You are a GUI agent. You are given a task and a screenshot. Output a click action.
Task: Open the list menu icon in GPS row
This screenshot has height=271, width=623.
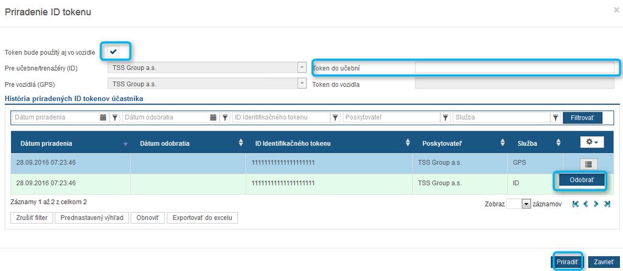tap(588, 164)
